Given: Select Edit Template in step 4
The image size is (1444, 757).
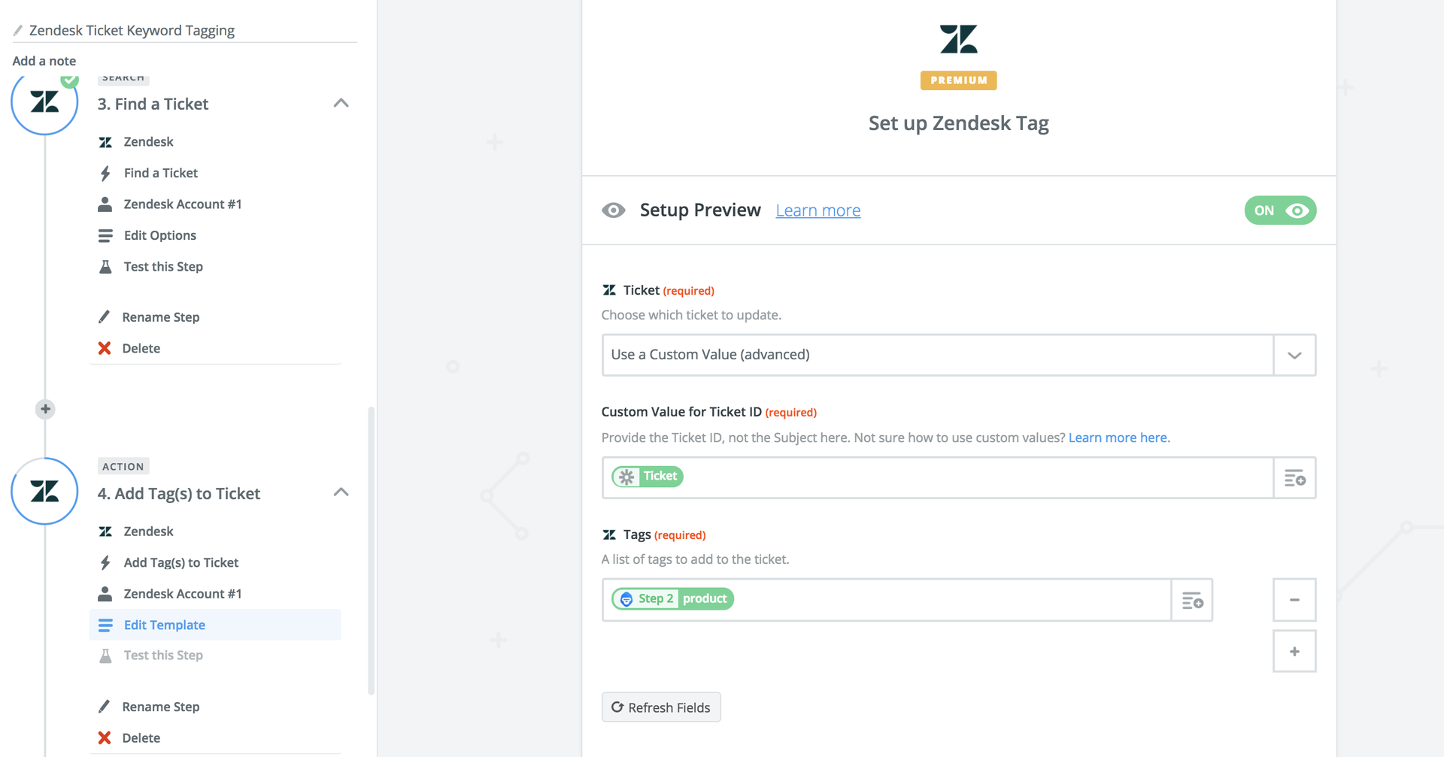Looking at the screenshot, I should [x=165, y=625].
